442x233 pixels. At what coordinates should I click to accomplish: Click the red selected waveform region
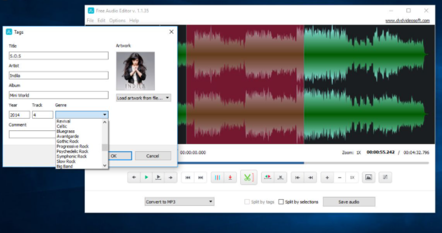point(245,85)
